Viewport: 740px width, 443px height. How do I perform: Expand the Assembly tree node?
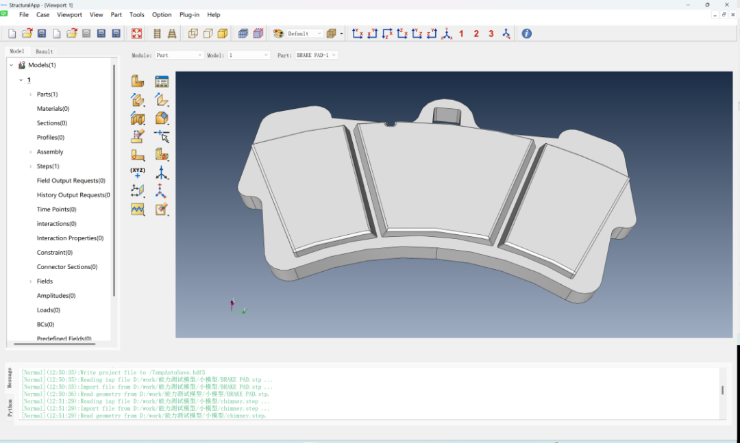tap(31, 152)
